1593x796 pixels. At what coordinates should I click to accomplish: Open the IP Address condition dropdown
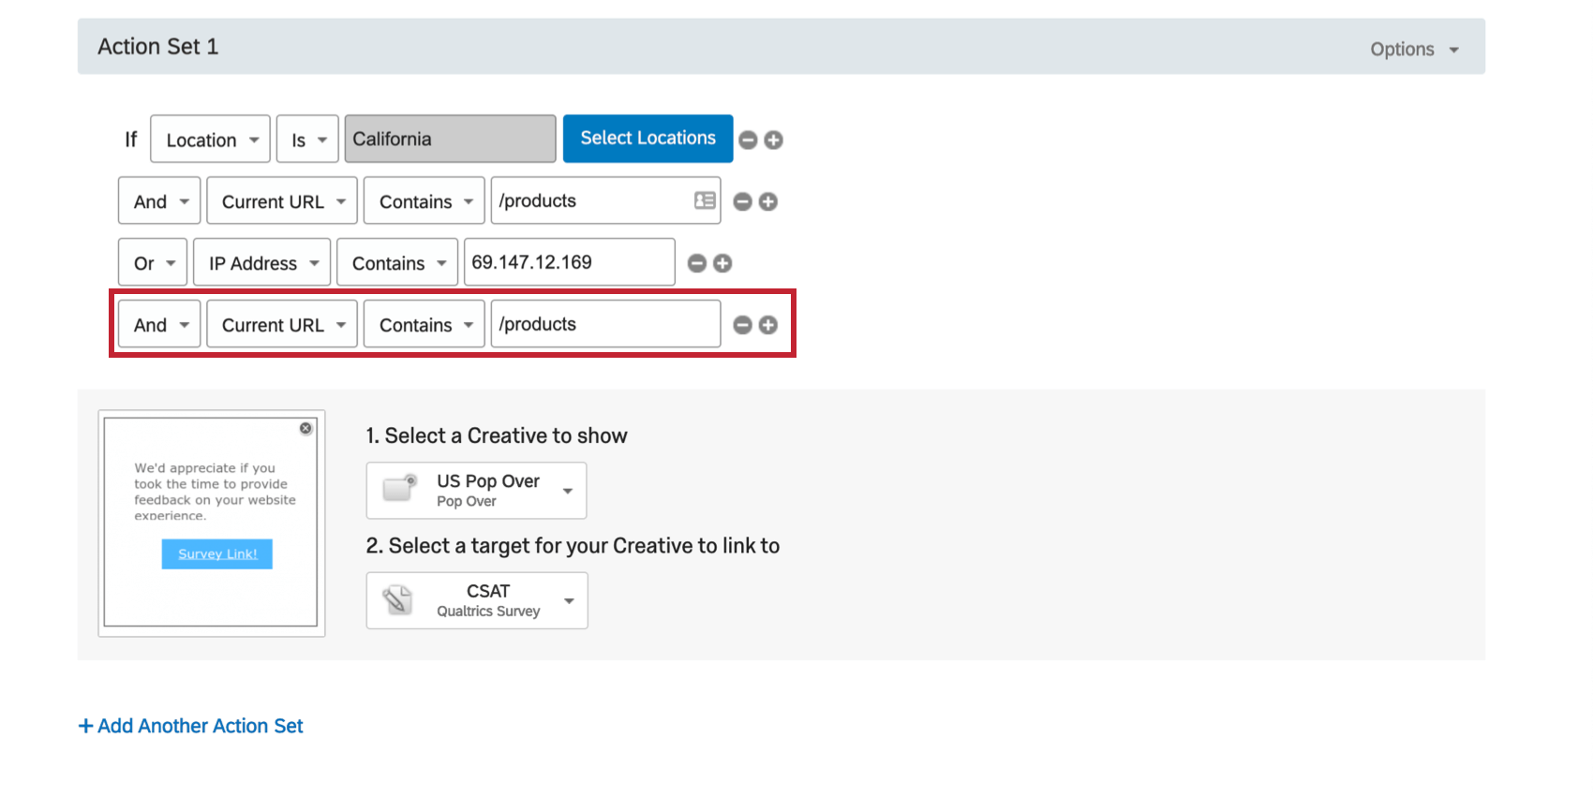click(x=262, y=263)
